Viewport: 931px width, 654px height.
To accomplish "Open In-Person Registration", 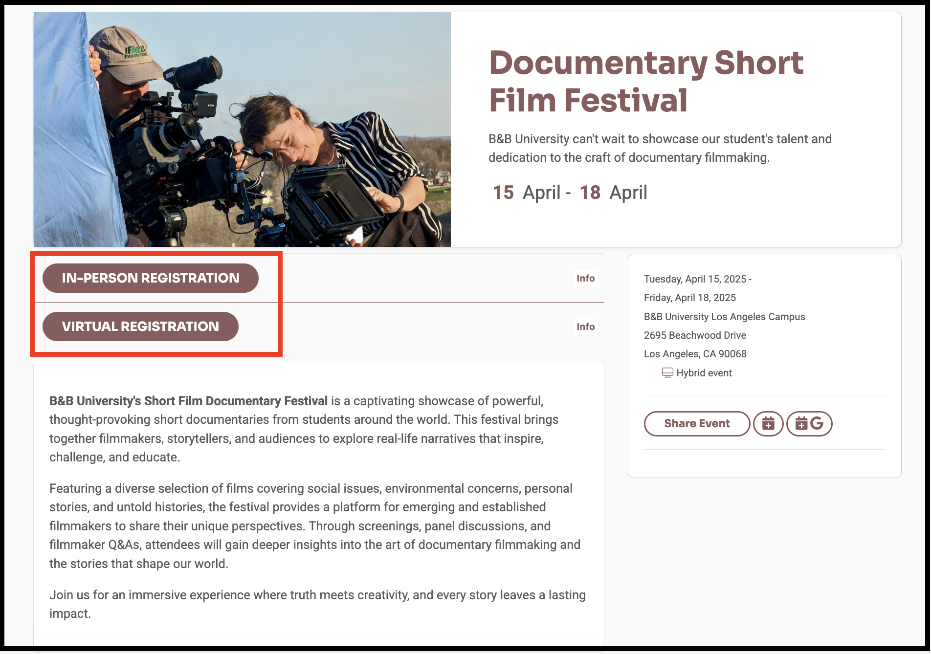I will (x=151, y=278).
